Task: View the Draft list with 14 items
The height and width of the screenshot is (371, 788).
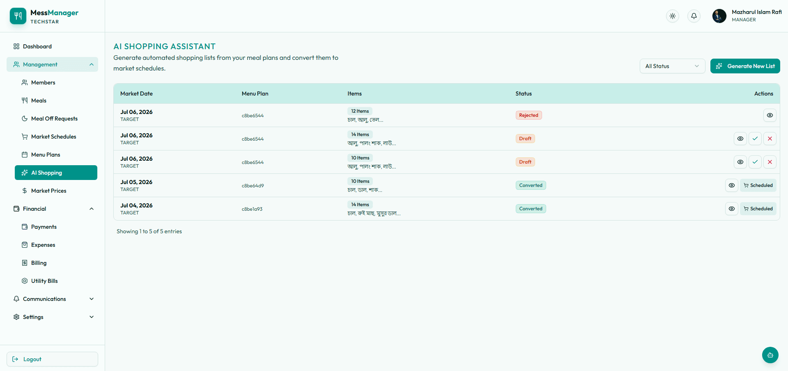Action: click(740, 139)
